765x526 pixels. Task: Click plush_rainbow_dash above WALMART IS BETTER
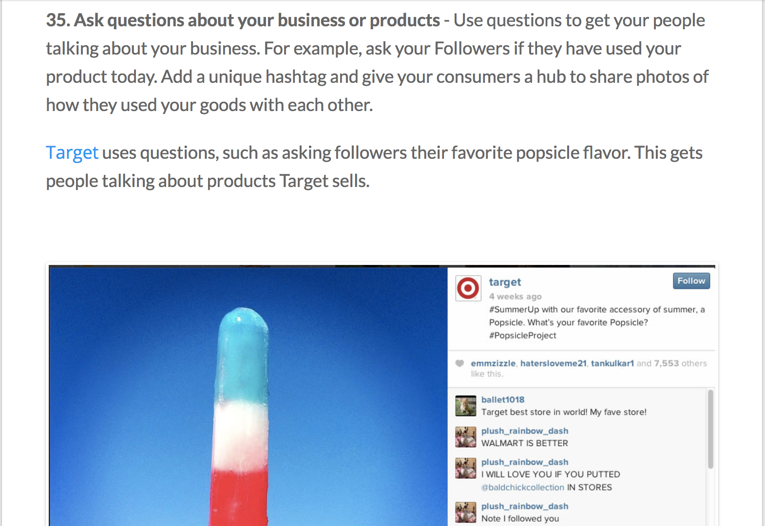click(525, 431)
